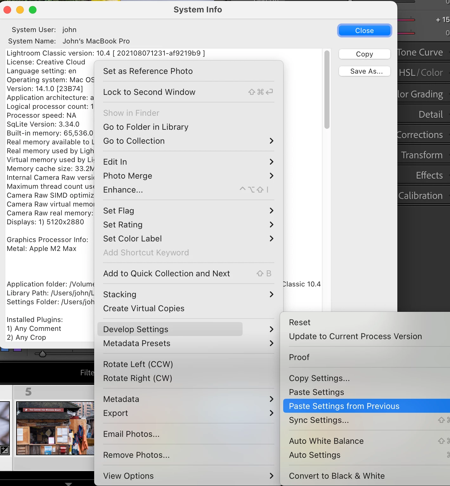The image size is (450, 486).
Task: Choose Copy Settings... in submenu
Action: click(x=366, y=378)
